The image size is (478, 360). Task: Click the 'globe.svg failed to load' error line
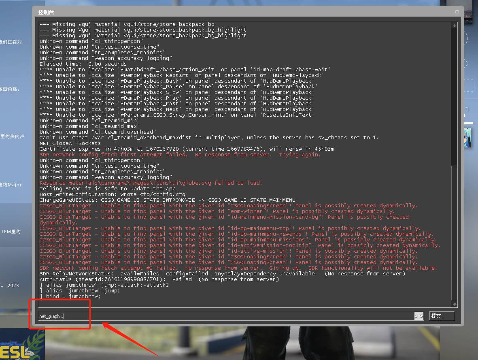click(151, 183)
